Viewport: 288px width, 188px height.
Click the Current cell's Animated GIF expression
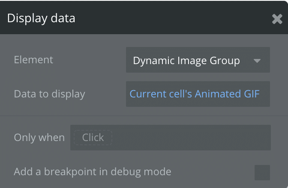(x=195, y=94)
